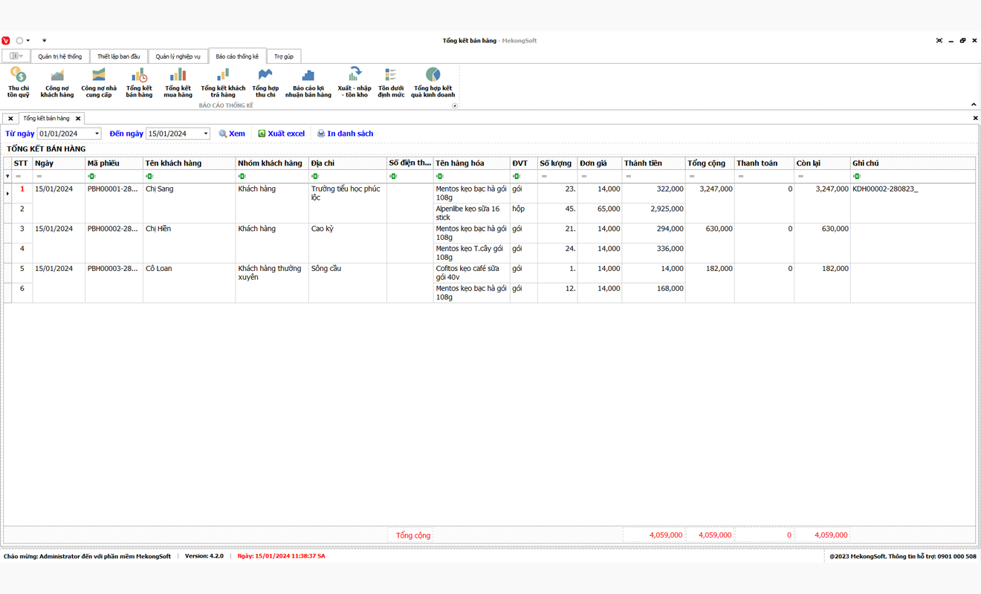
Task: Click the equals filter operator under Ngày
Action: (x=39, y=177)
